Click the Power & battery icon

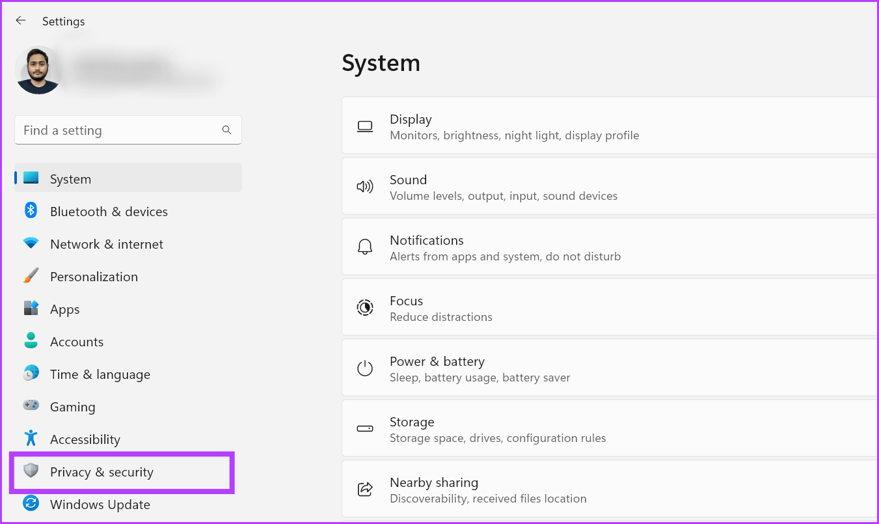365,368
